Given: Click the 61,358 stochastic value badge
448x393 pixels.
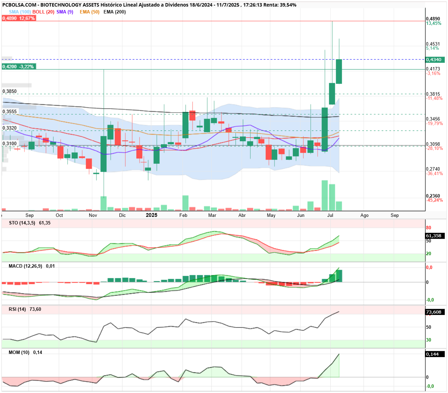Looking at the screenshot, I should [x=435, y=236].
